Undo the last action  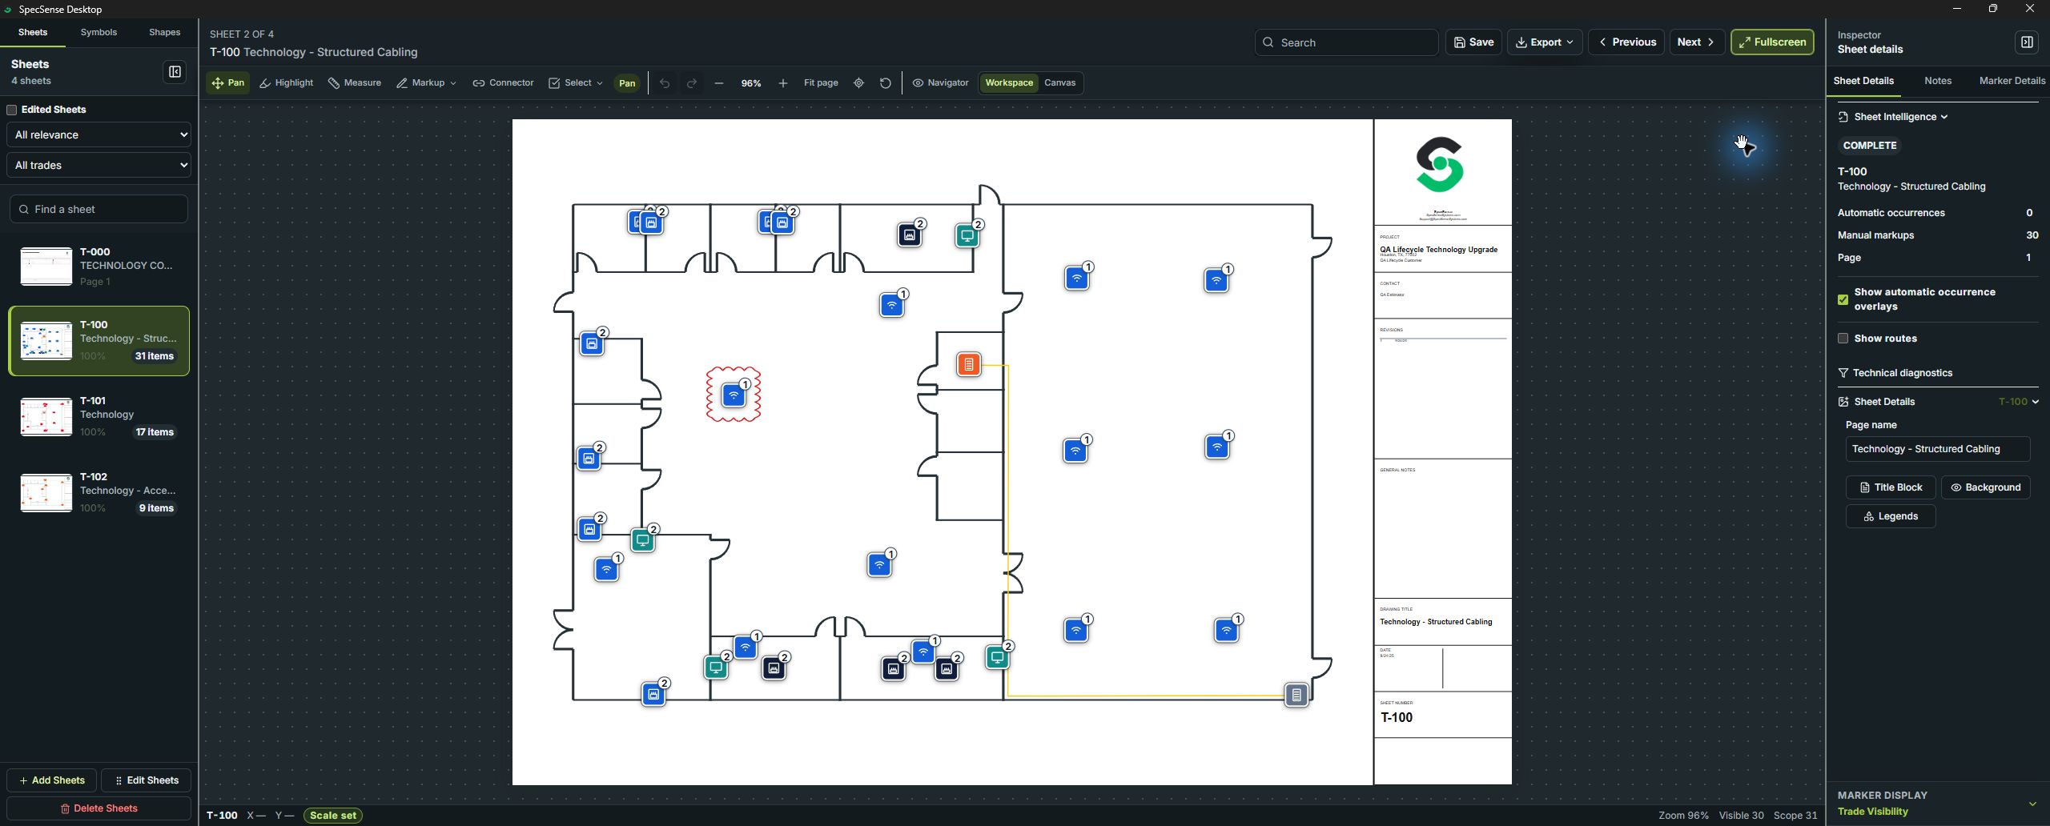coord(665,83)
